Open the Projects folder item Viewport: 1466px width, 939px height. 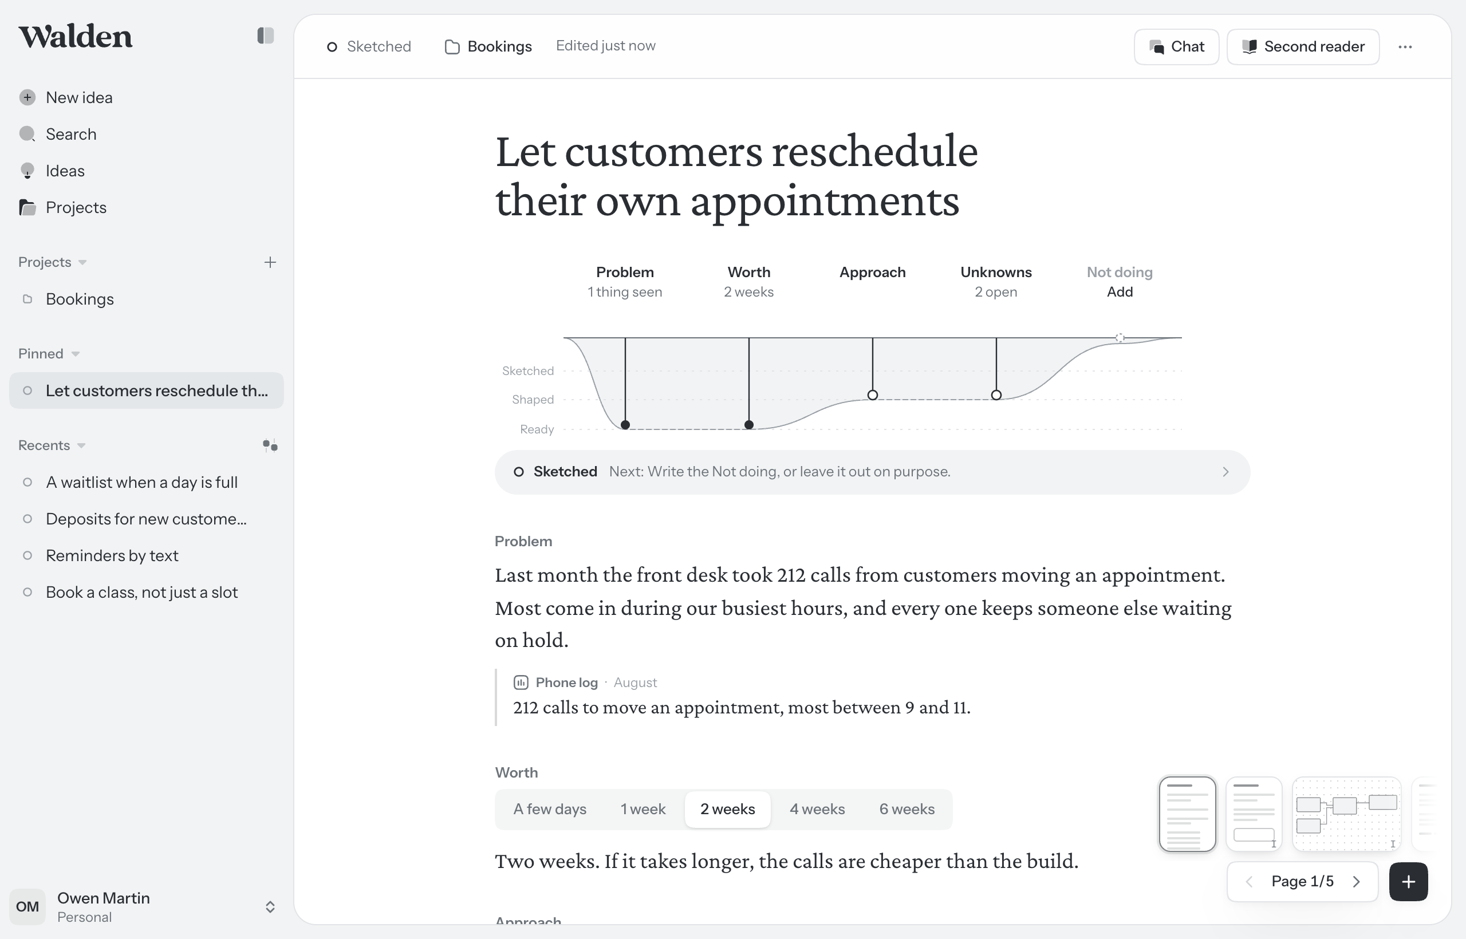tap(147, 207)
